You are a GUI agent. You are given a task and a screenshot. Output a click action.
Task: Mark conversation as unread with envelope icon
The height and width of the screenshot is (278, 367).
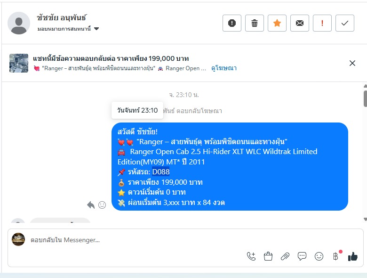tap(300, 23)
